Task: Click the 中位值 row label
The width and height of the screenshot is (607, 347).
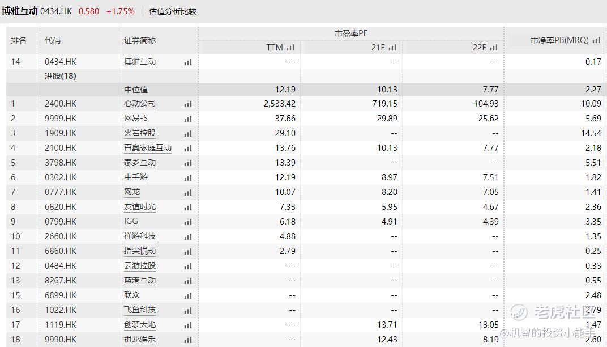Action: 136,90
